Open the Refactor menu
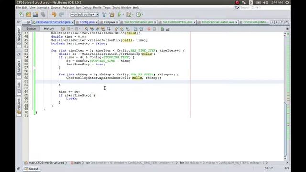This screenshot has width=306, height=172. coord(68,8)
